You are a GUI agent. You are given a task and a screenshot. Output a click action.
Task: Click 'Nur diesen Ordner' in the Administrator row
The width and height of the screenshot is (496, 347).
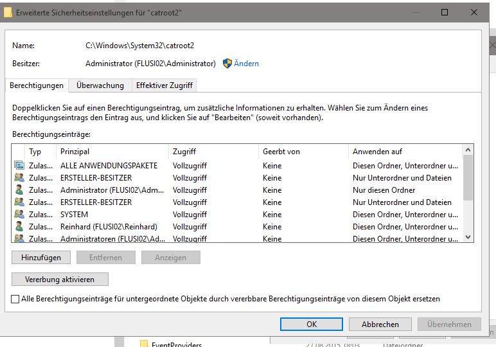(384, 190)
